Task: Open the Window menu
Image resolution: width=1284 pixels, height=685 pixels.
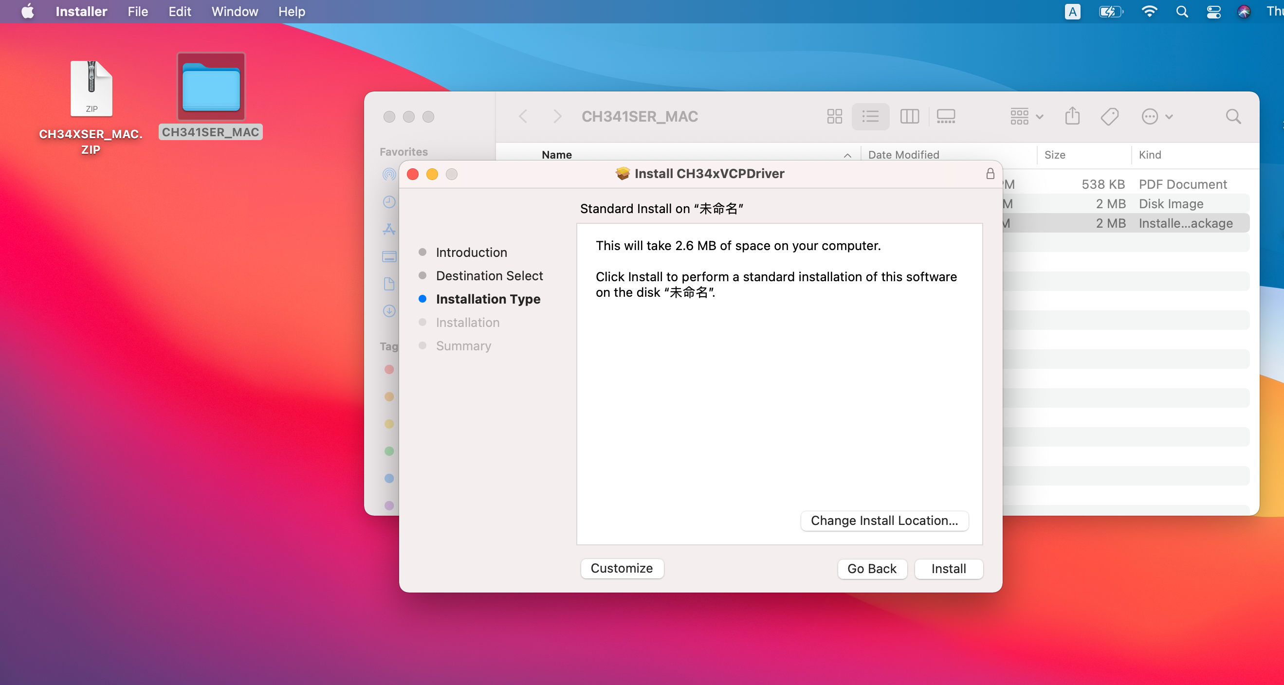Action: [235, 11]
